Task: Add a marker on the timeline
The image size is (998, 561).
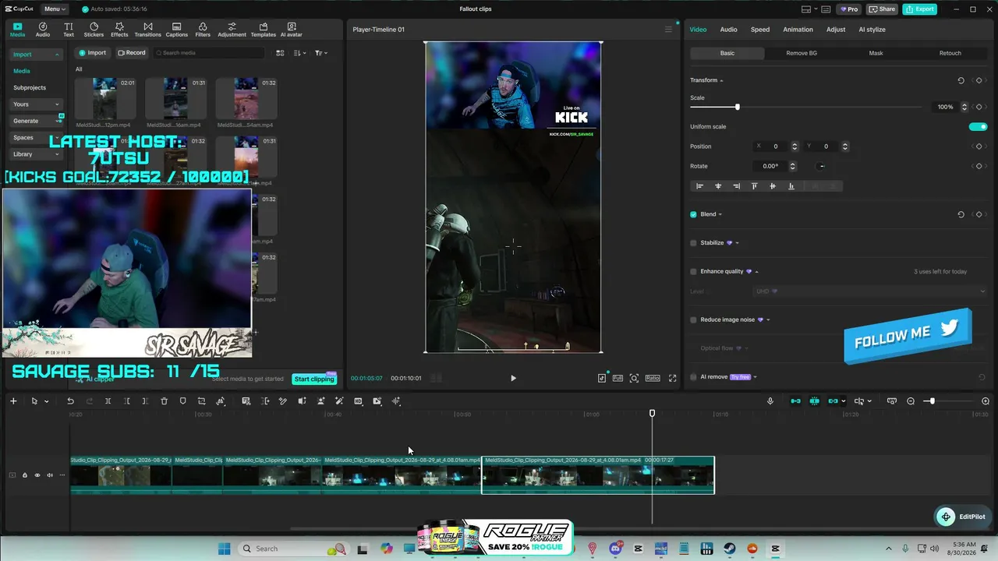Action: coord(182,401)
